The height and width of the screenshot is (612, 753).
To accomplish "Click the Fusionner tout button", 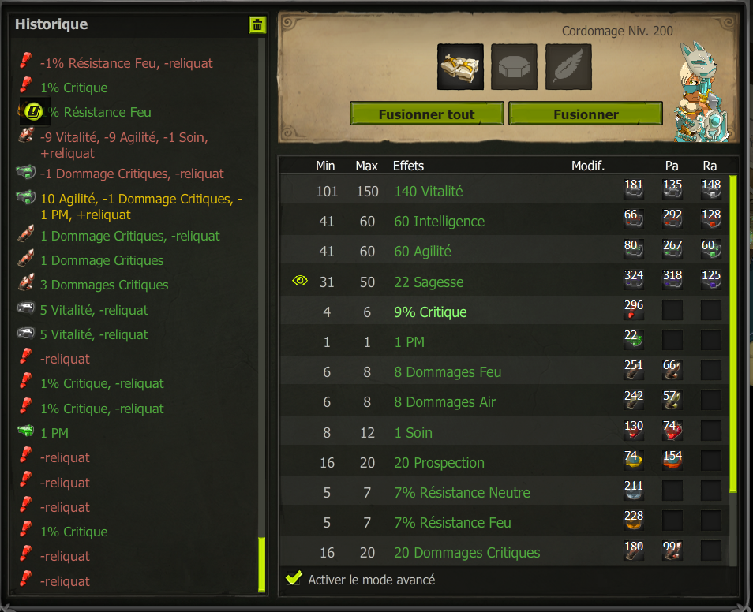I will 427,114.
